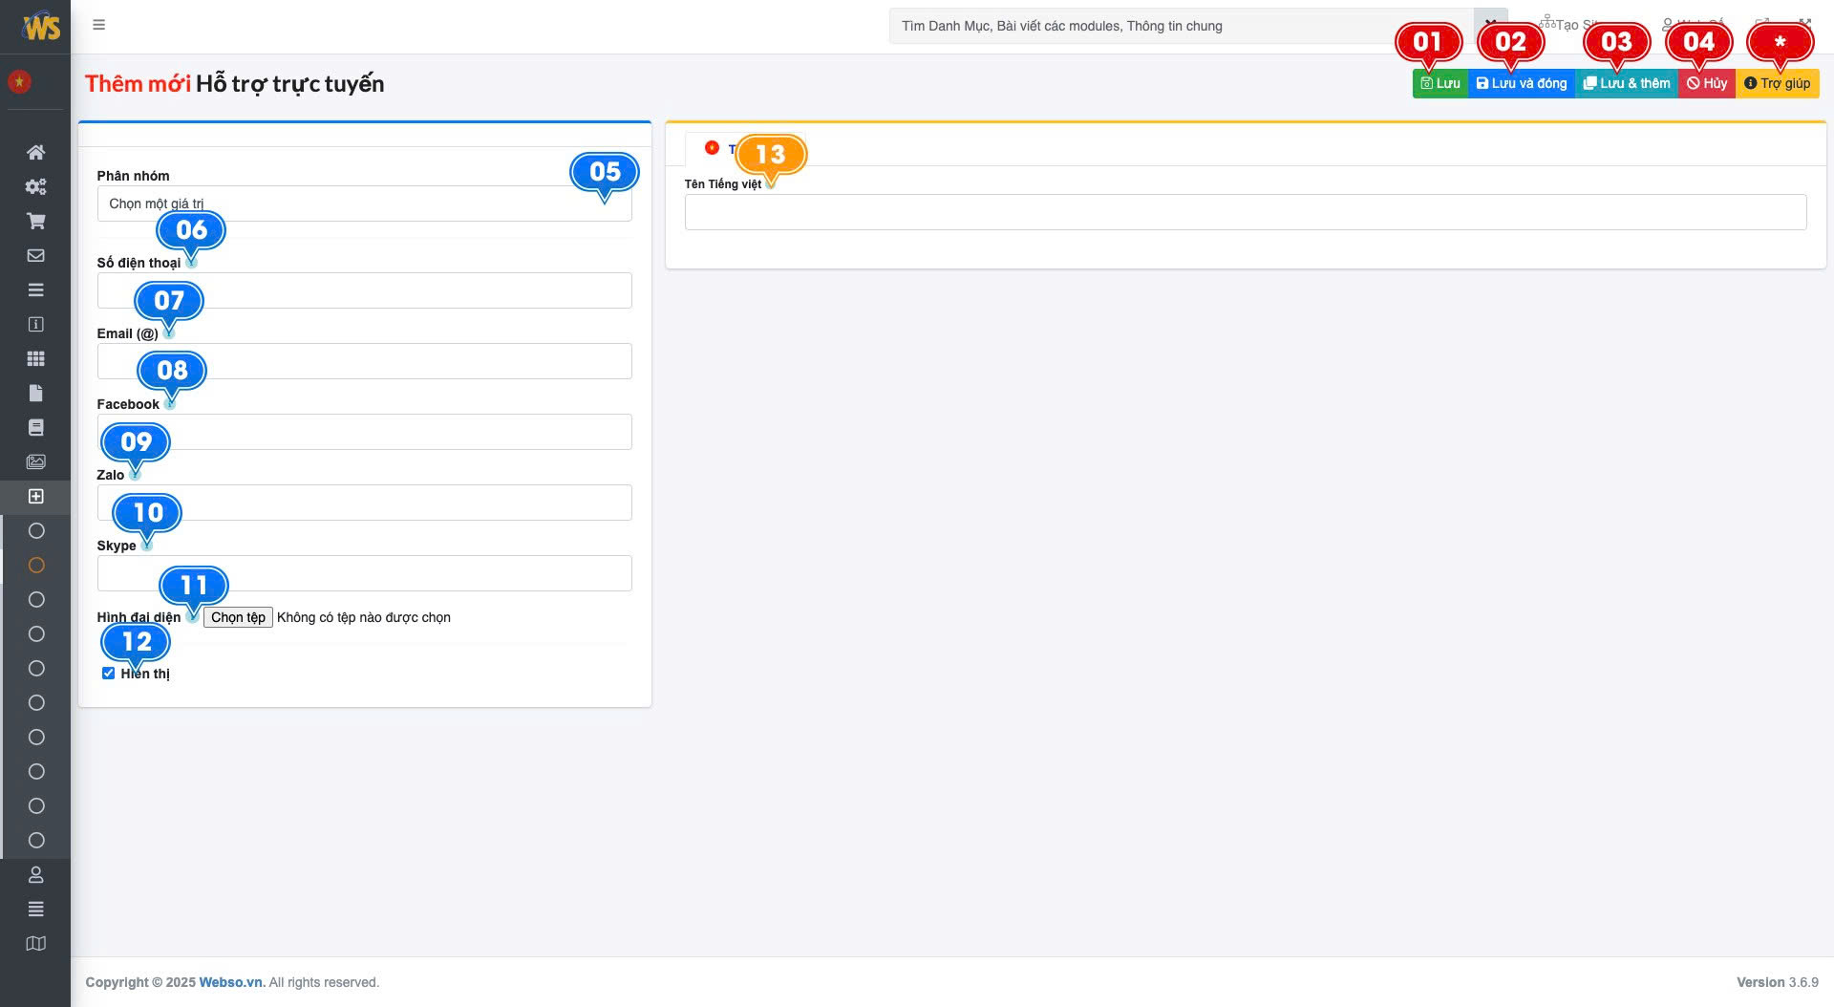
Task: Click the Webso.vn link in footer
Action: 231,982
